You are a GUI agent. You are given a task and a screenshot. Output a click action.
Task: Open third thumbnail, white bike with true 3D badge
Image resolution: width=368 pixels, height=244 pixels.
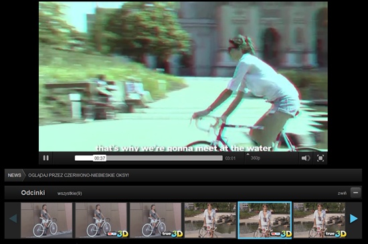(156, 221)
